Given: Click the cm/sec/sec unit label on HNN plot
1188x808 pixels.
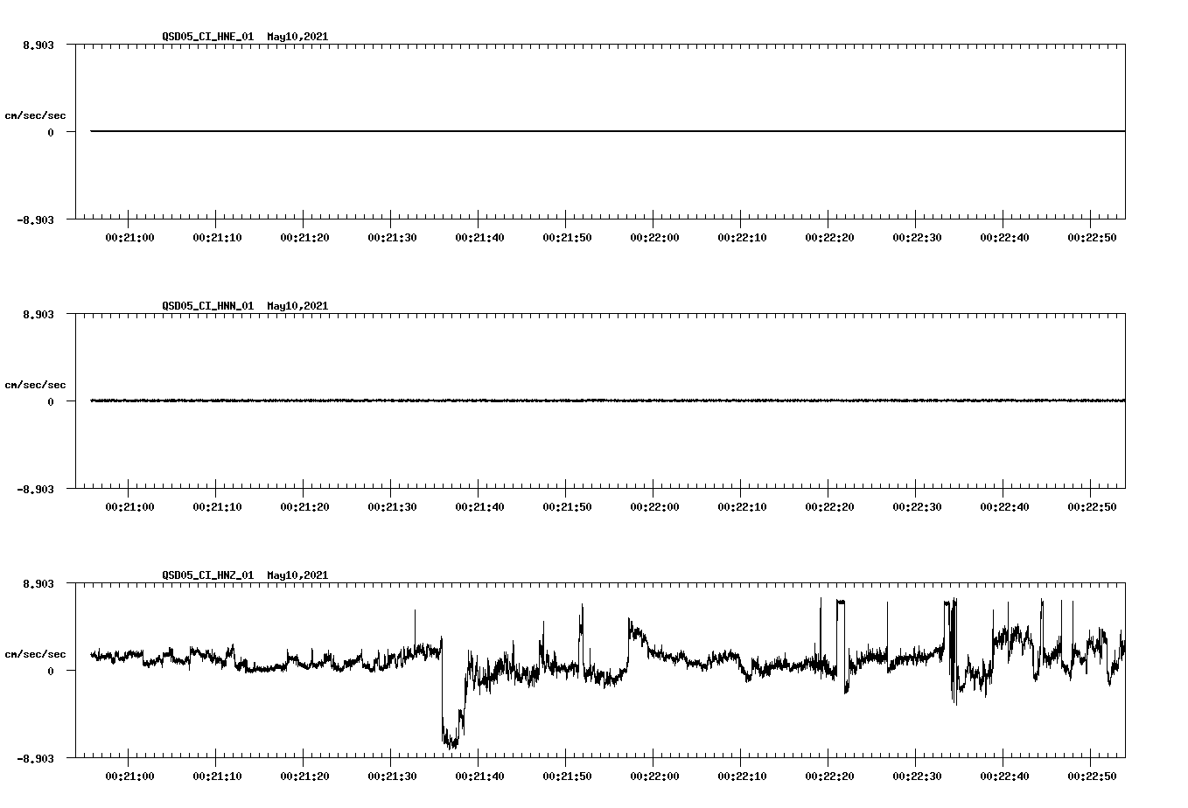Looking at the screenshot, I should (x=35, y=385).
